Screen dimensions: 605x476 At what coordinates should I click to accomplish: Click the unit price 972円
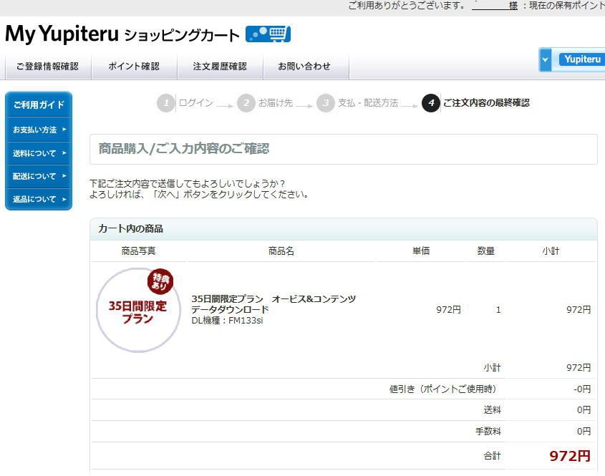coord(448,310)
